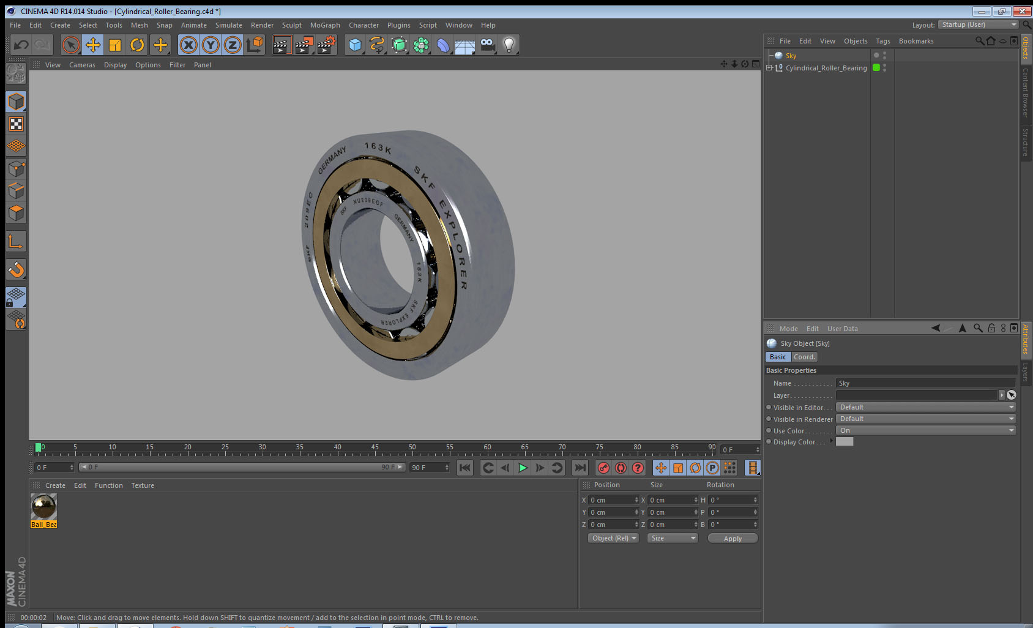The image size is (1033, 628).
Task: Click Render to Picture Viewer icon
Action: [x=304, y=45]
